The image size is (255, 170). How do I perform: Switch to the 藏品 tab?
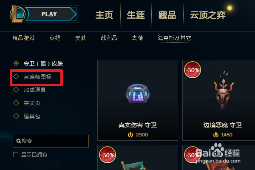[167, 15]
